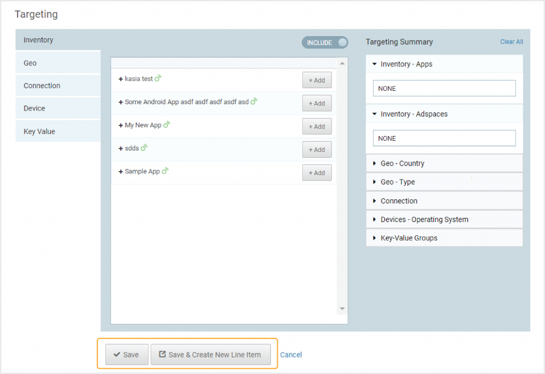Add kasia test to targeting
The height and width of the screenshot is (374, 545).
pyautogui.click(x=317, y=80)
